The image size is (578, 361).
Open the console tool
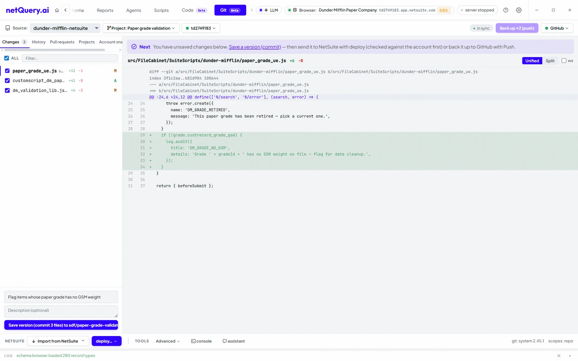[x=201, y=341]
